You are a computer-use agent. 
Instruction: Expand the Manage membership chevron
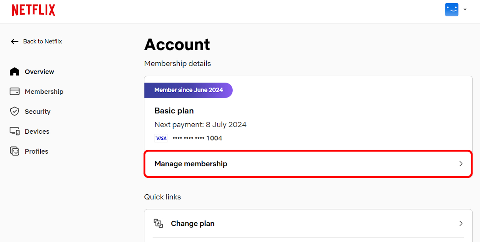pos(461,164)
